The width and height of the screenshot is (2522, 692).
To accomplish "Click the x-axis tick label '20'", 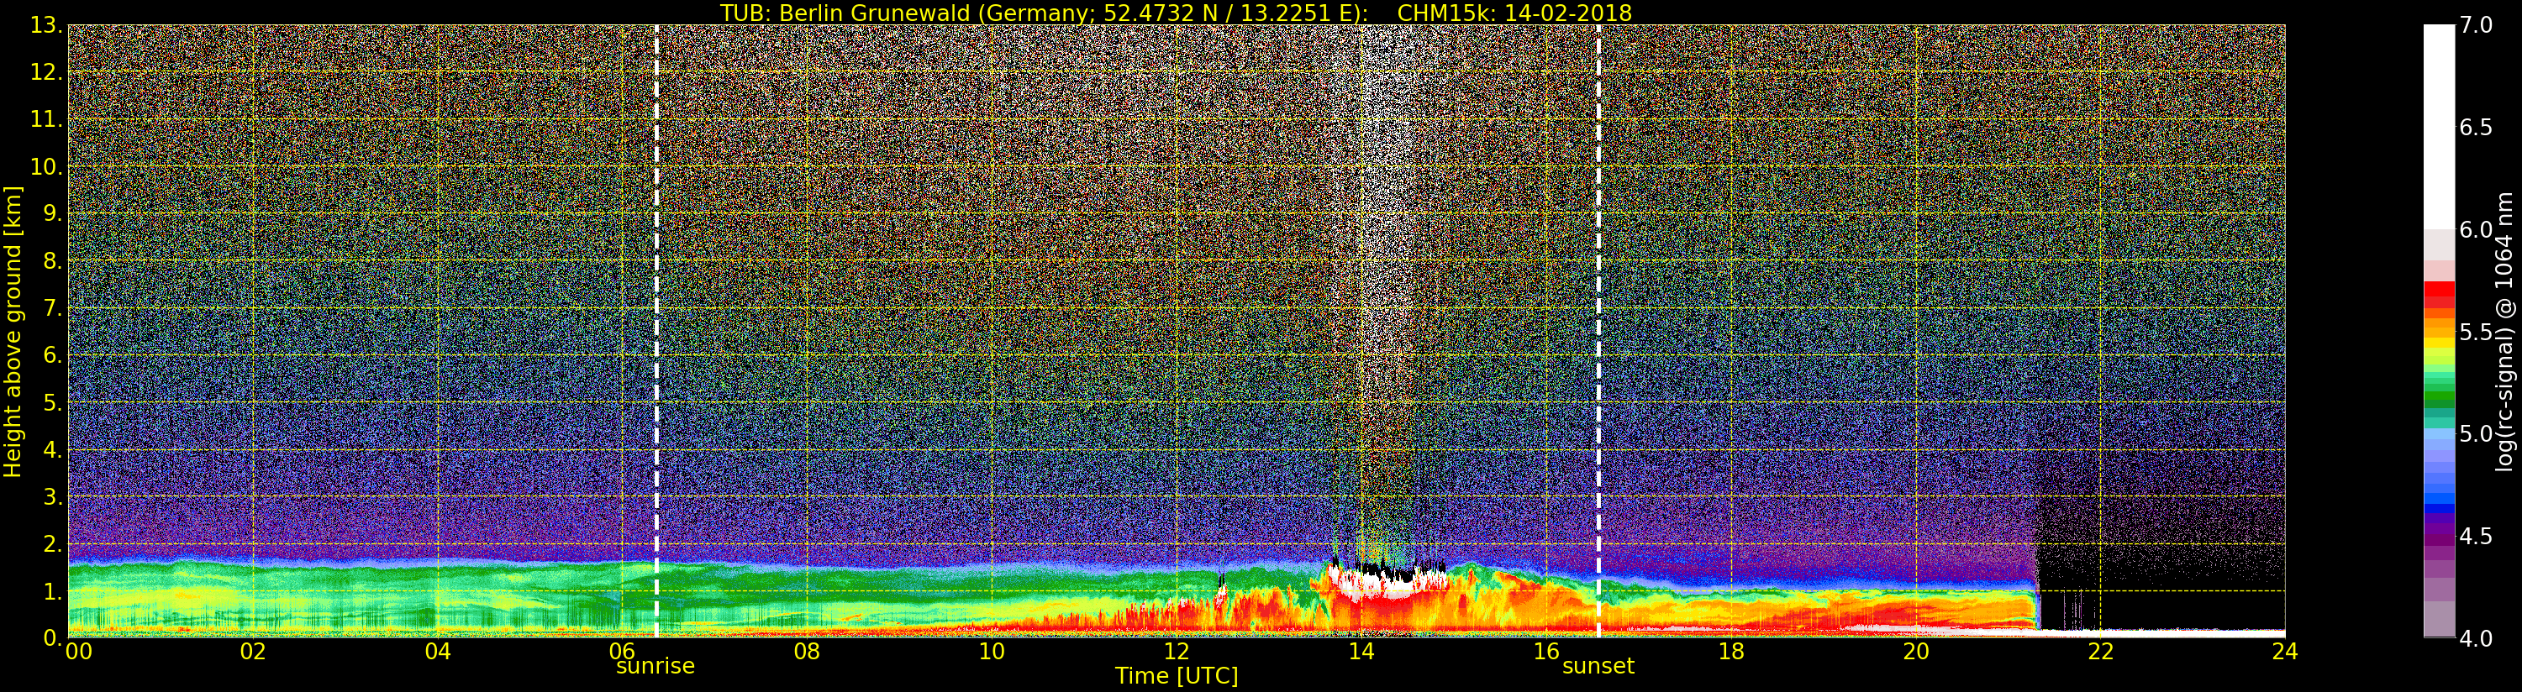I will click(1915, 652).
